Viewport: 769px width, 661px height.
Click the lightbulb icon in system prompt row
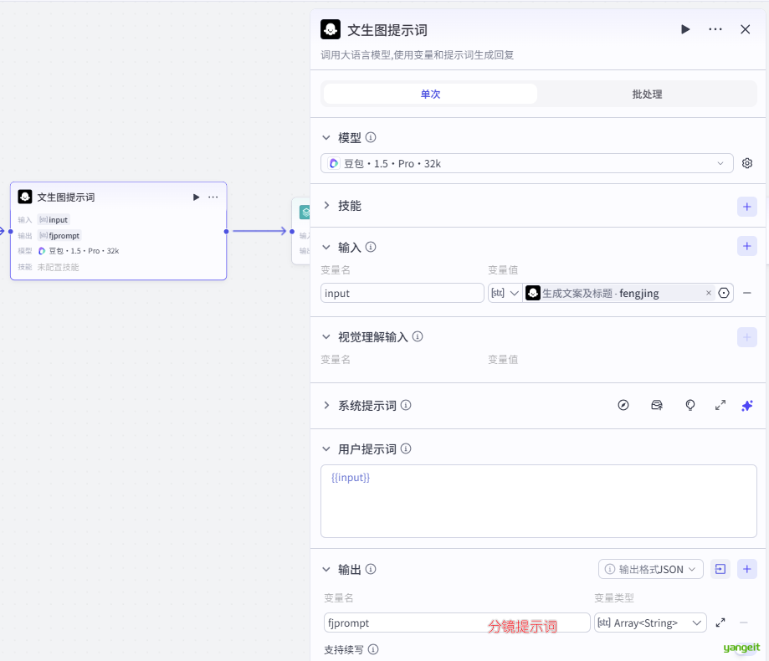point(690,405)
